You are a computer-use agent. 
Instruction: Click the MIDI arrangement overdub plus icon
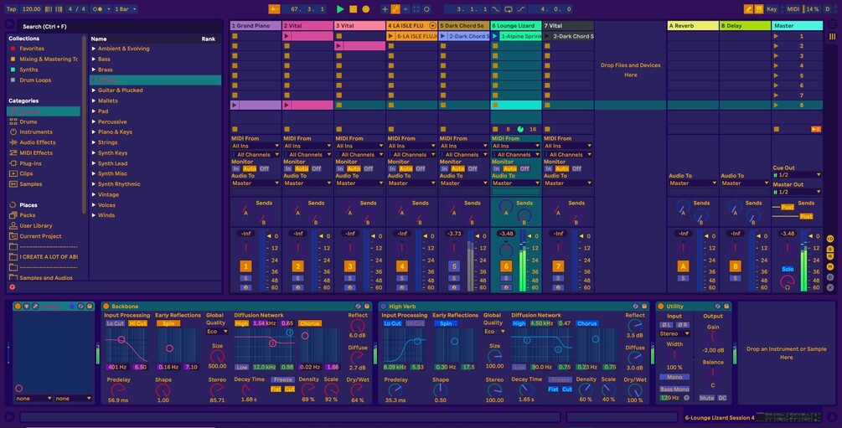(x=385, y=9)
